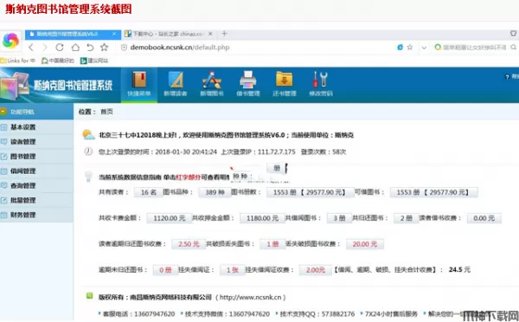519x322 pixels.
Task: Click the 0.00 元 borrowing fee value
Action: point(484,218)
